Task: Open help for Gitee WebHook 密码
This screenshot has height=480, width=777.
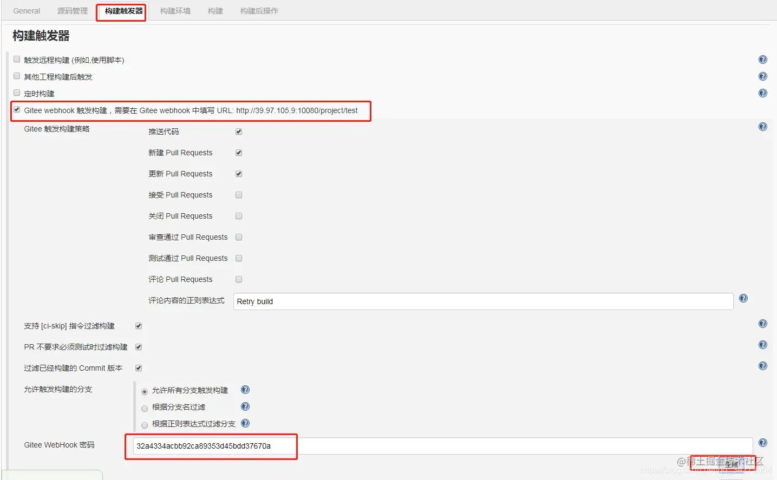Action: (762, 443)
